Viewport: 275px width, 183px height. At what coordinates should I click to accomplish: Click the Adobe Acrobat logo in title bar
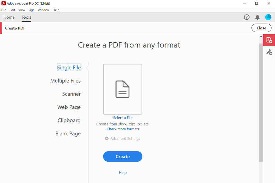click(x=3, y=3)
